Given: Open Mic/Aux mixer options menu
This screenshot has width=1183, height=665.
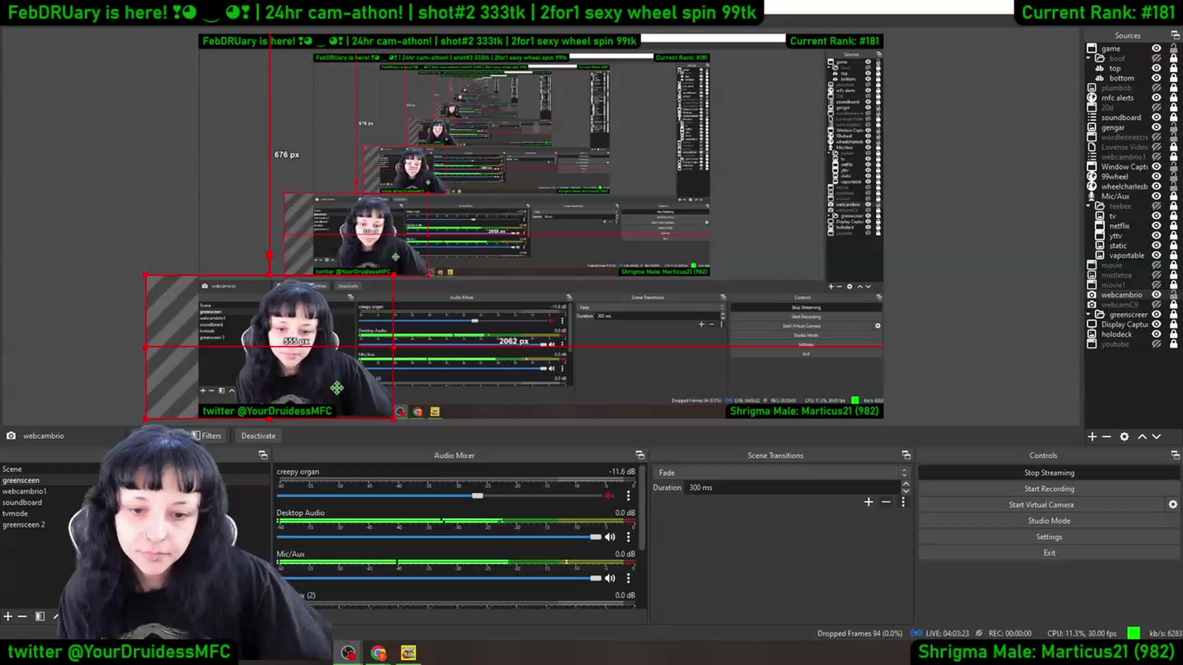Looking at the screenshot, I should 628,578.
